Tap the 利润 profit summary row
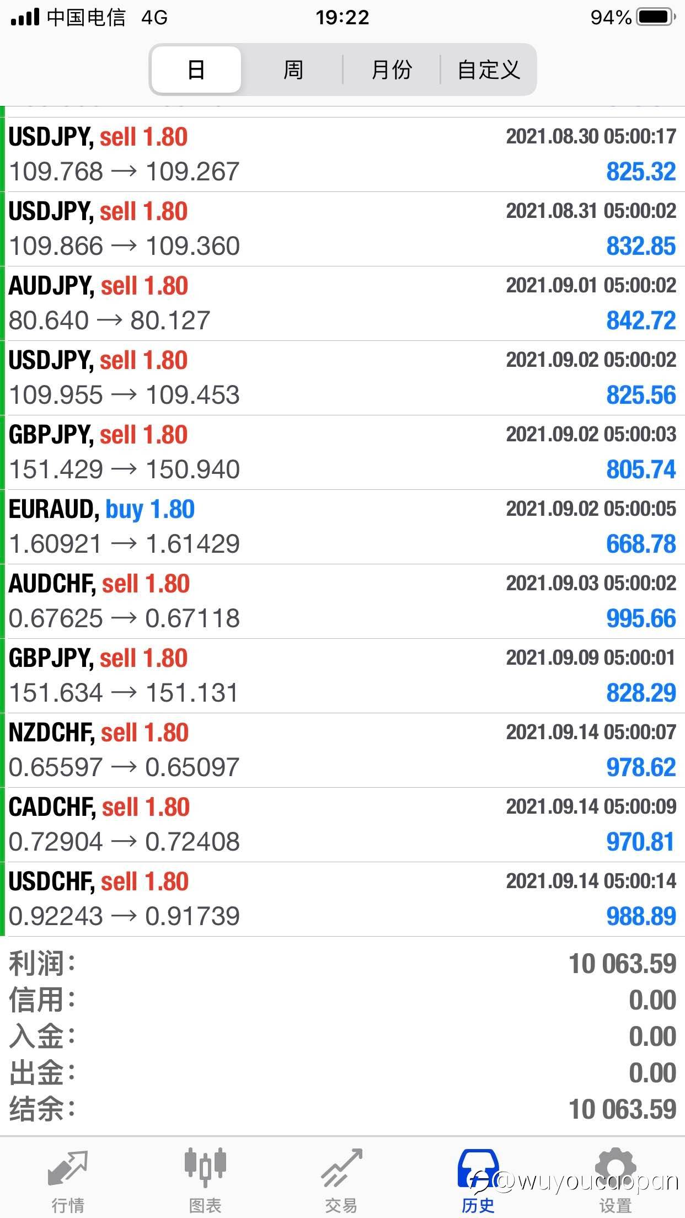Viewport: 685px width, 1218px height. [x=342, y=964]
